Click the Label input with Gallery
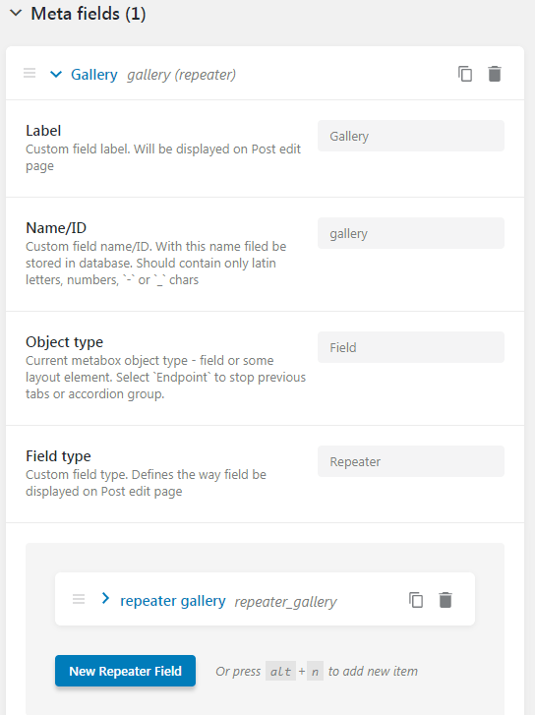The height and width of the screenshot is (715, 535). point(411,136)
